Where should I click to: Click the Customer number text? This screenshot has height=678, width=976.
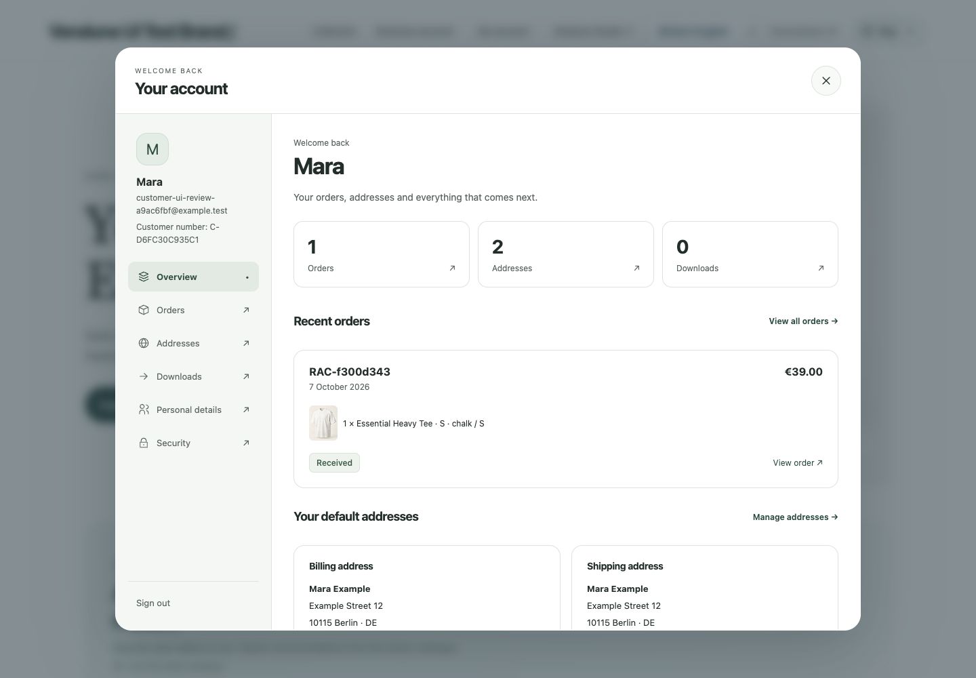178,233
